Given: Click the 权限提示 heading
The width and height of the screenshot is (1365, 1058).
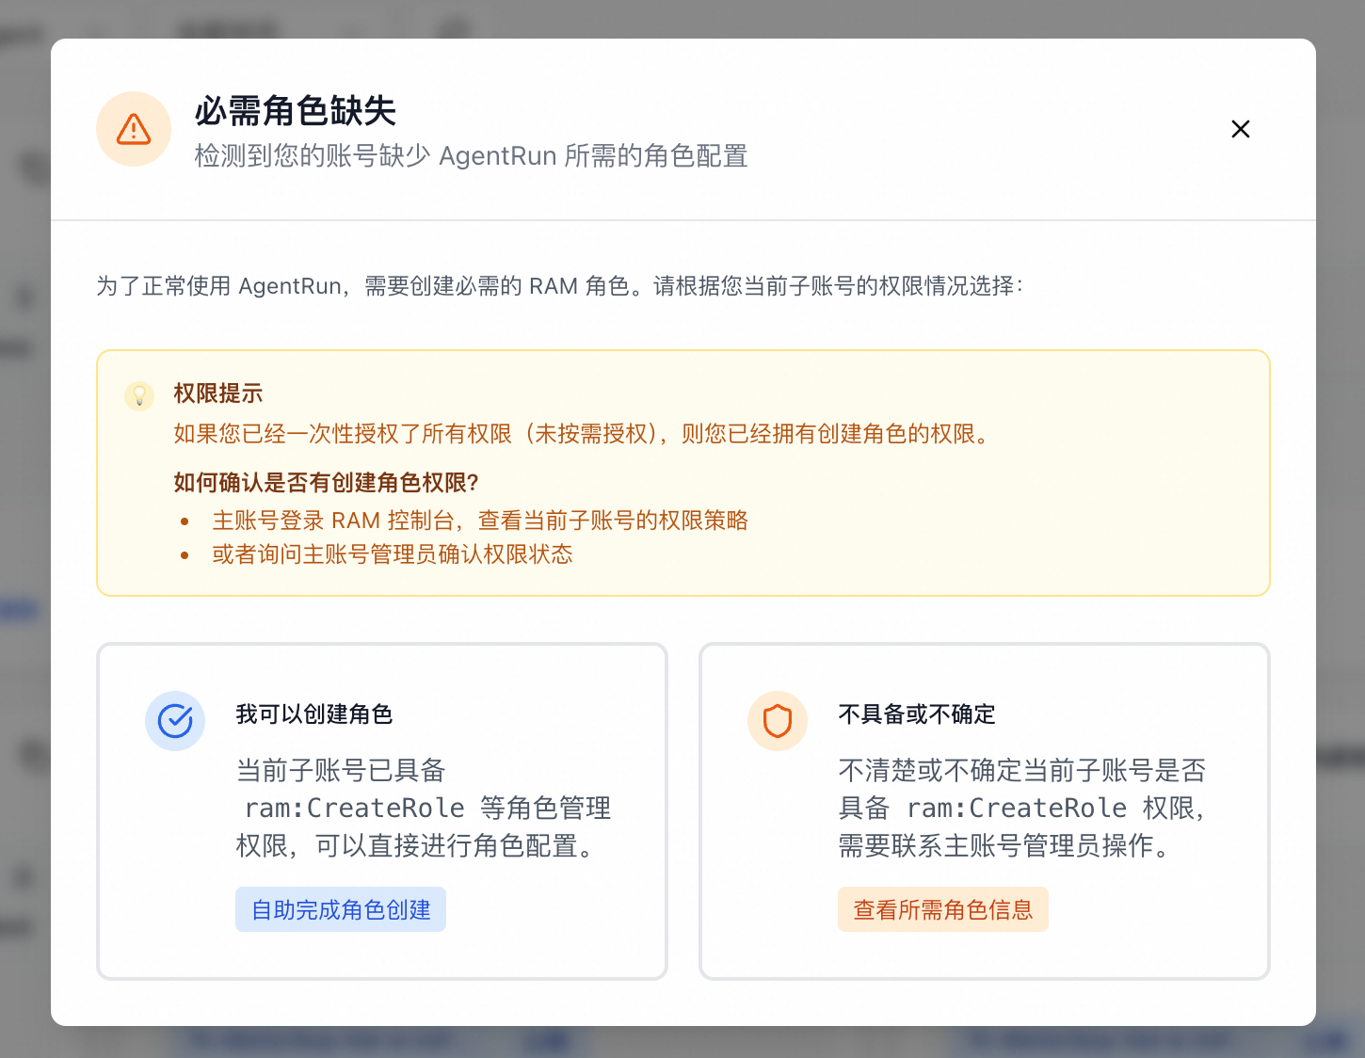Looking at the screenshot, I should click(218, 393).
